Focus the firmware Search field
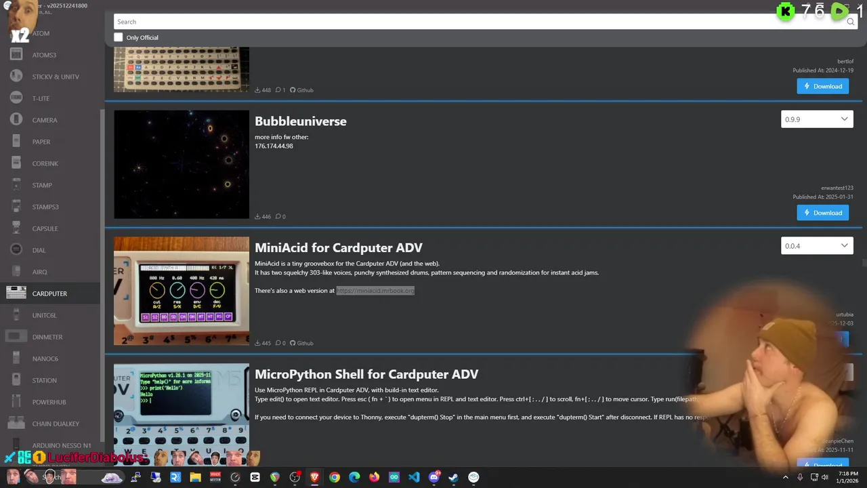Image resolution: width=867 pixels, height=488 pixels. (x=480, y=22)
